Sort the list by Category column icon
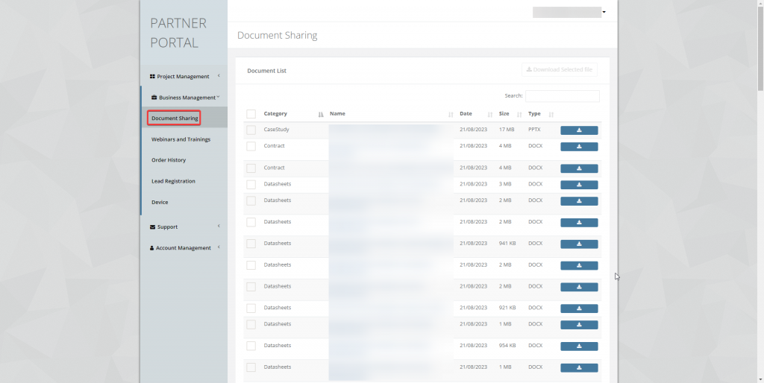The width and height of the screenshot is (764, 383). 321,115
